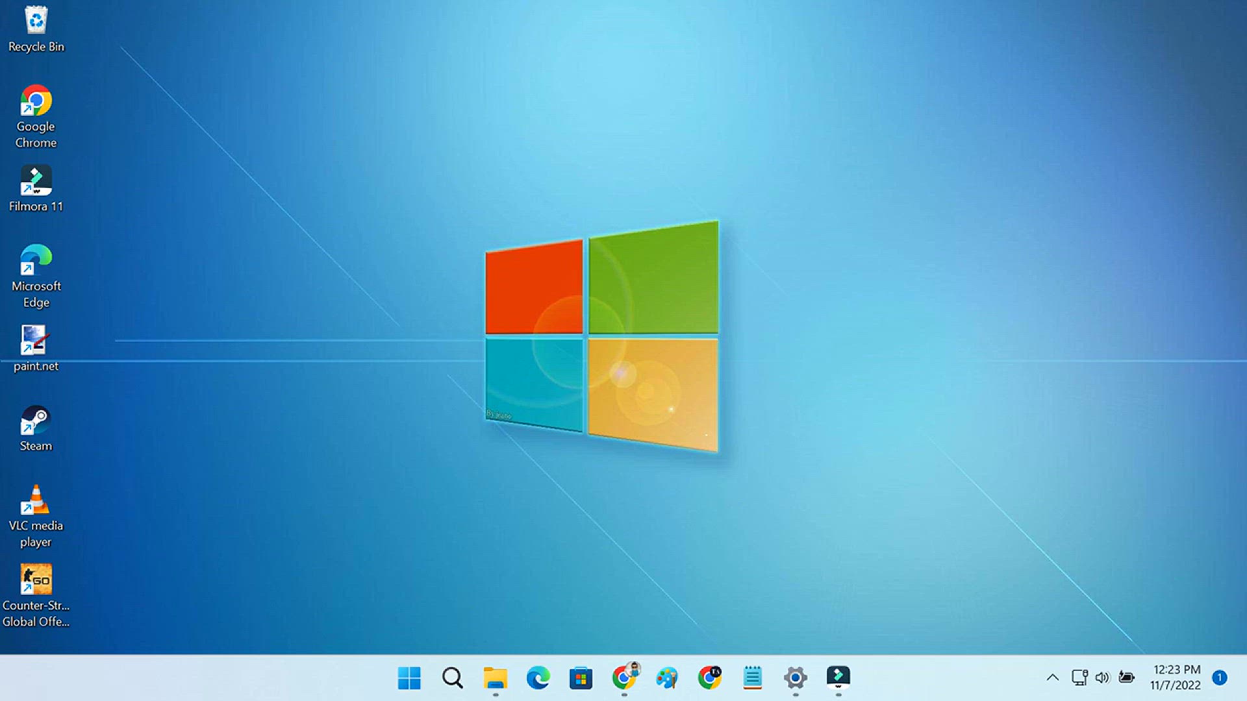Open Settings gear on the taskbar

click(x=795, y=678)
